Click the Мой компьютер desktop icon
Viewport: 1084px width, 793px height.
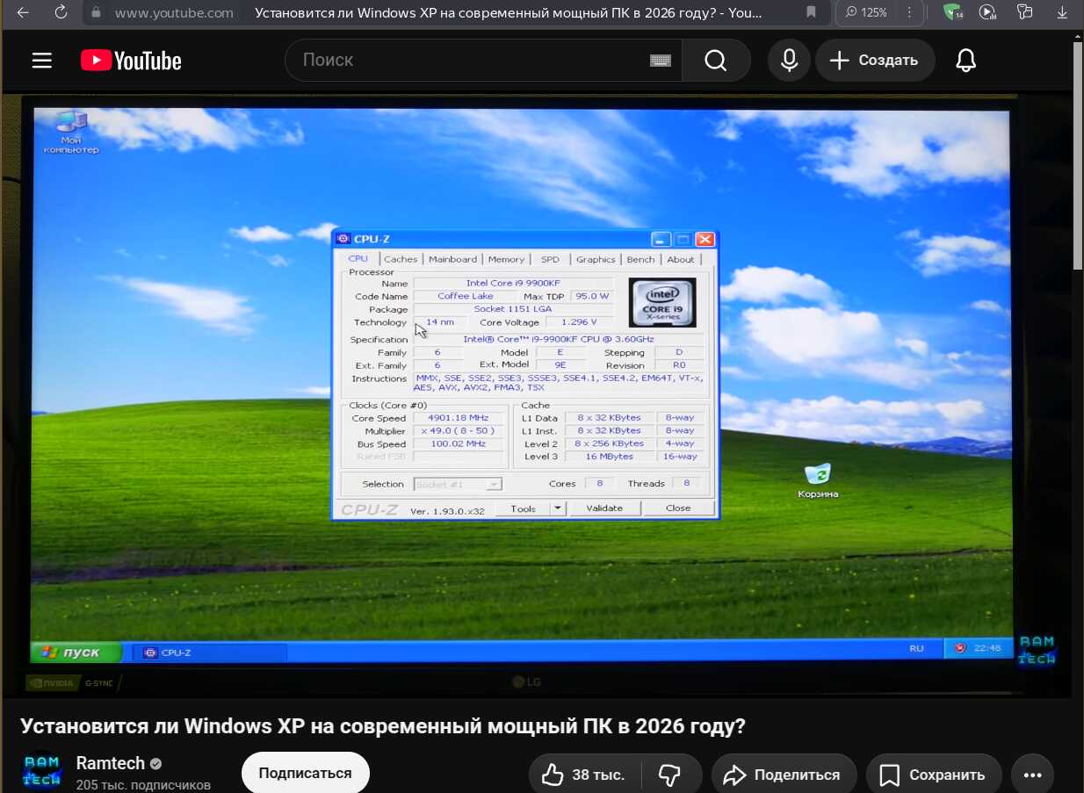pos(71,132)
